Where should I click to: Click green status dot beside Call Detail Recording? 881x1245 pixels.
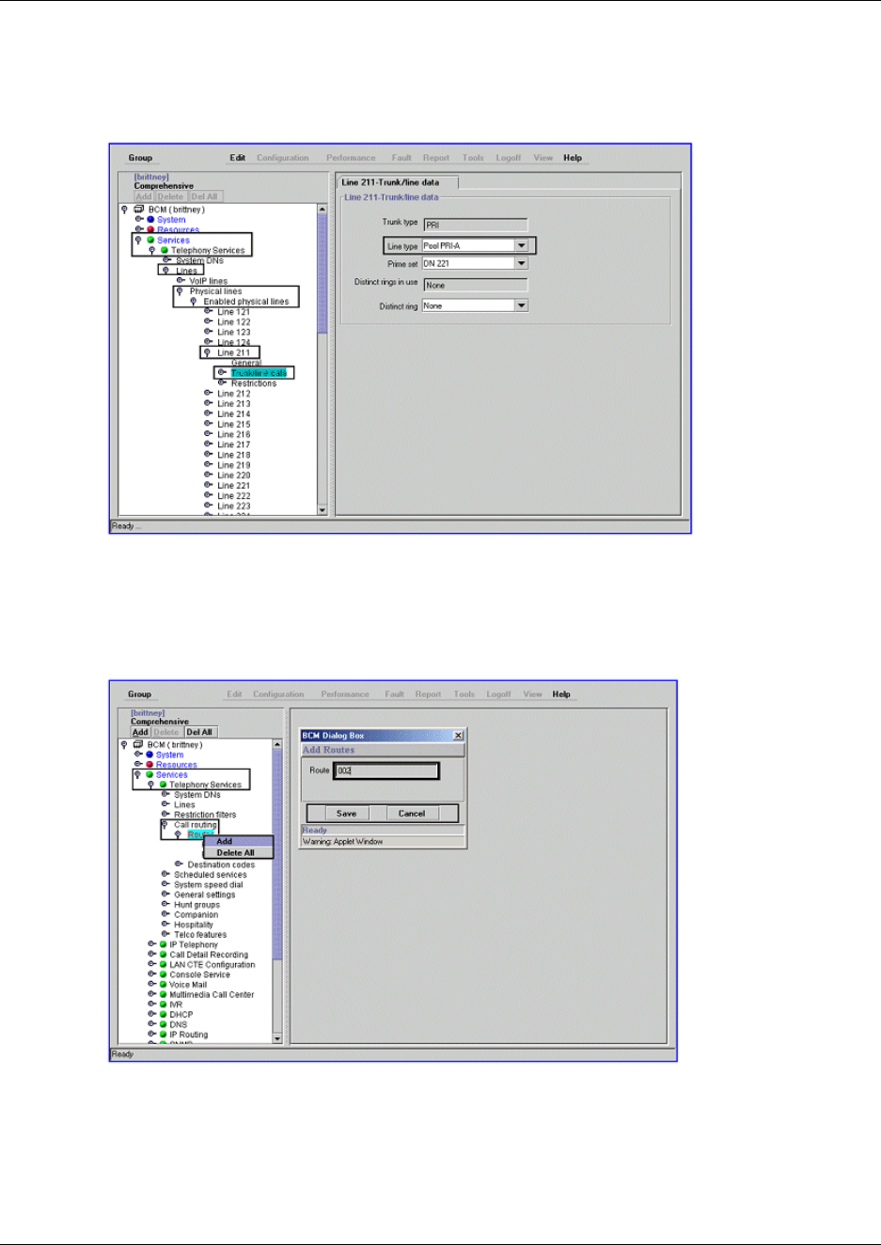tap(163, 955)
